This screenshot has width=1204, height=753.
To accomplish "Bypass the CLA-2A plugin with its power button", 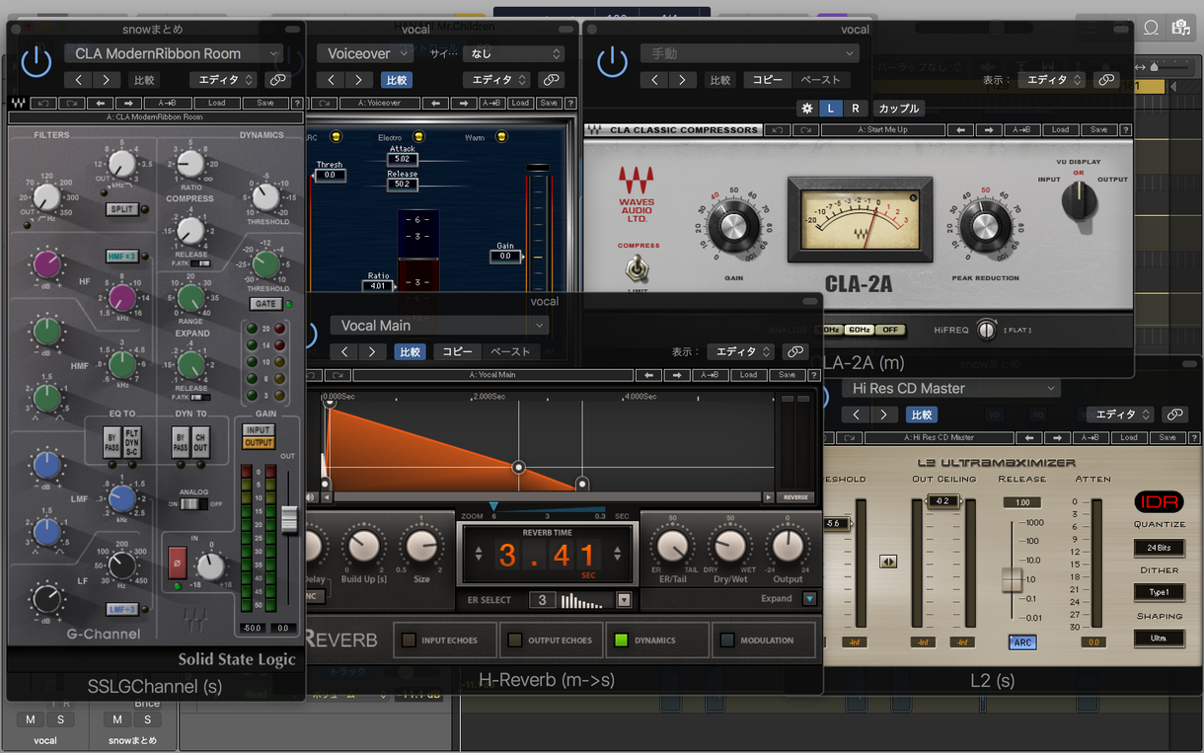I will (x=612, y=62).
